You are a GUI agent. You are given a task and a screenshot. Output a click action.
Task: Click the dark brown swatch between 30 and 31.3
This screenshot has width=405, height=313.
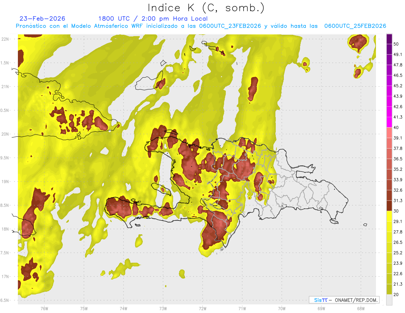click(389, 206)
